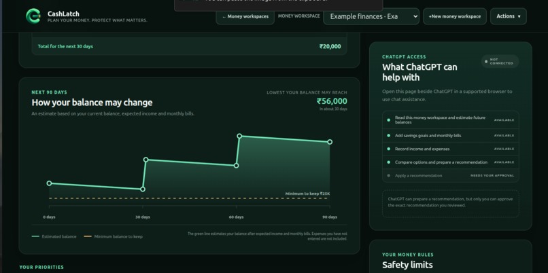Viewport: 548px width, 273px height.
Task: Select 'Apply a recommendation' row
Action: point(451,176)
